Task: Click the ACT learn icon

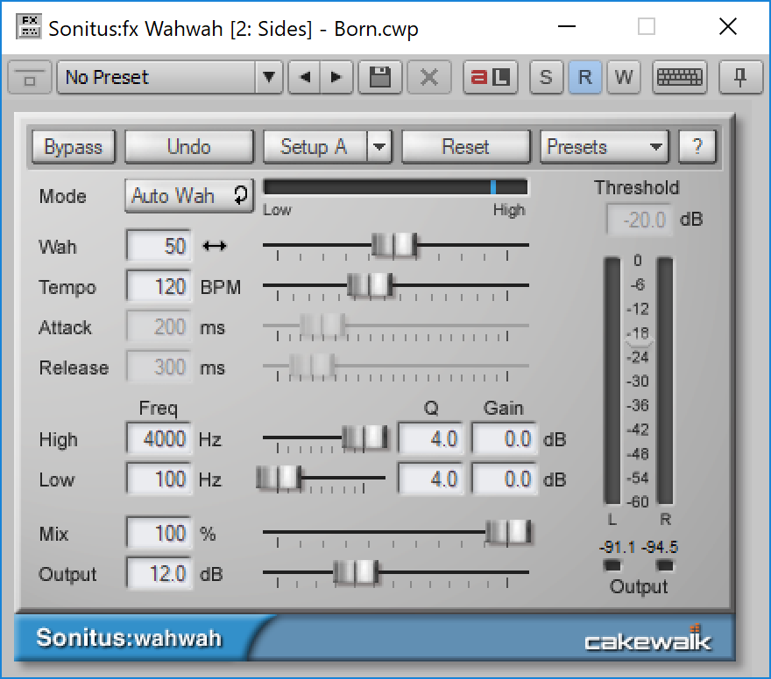Action: 490,77
